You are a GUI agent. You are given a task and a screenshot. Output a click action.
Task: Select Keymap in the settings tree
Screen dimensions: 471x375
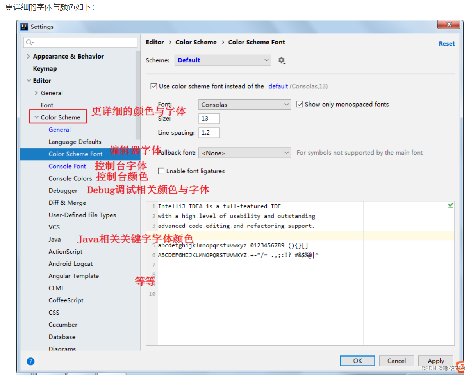coord(45,69)
